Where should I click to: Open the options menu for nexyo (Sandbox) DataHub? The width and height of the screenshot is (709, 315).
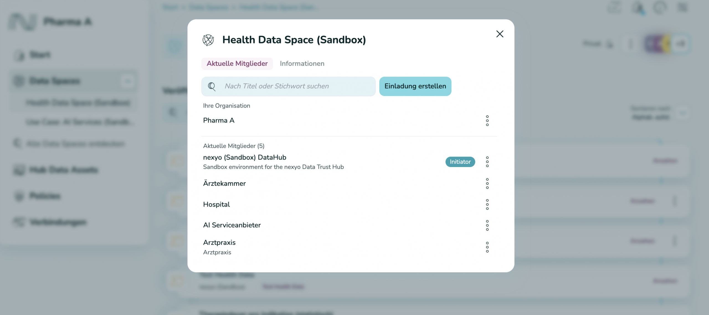coord(487,162)
